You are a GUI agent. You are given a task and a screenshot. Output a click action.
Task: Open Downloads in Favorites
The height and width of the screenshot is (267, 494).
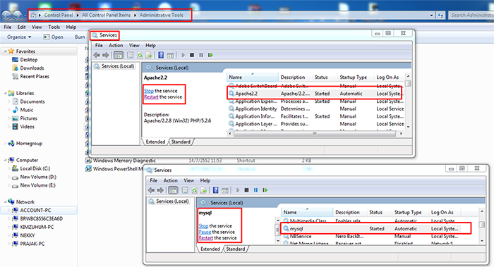[x=28, y=68]
